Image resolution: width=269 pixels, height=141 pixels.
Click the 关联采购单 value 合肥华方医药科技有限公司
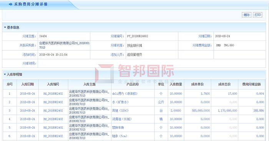(x=64, y=45)
